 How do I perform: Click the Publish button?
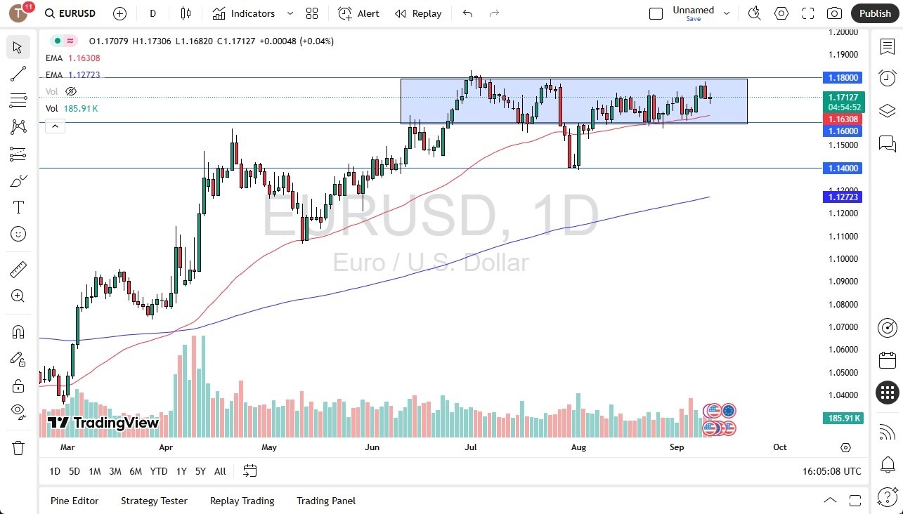click(x=874, y=13)
